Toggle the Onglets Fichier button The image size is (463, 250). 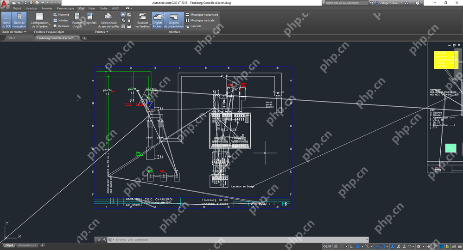[157, 20]
